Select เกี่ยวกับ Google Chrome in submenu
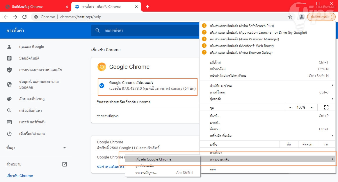The image size is (338, 182). click(x=153, y=159)
